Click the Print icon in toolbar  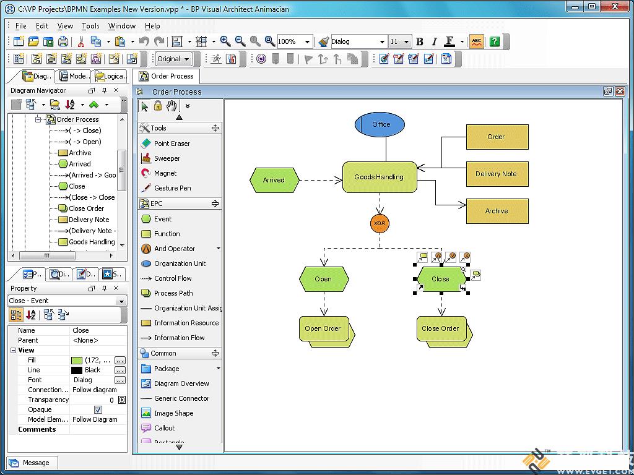pos(63,41)
